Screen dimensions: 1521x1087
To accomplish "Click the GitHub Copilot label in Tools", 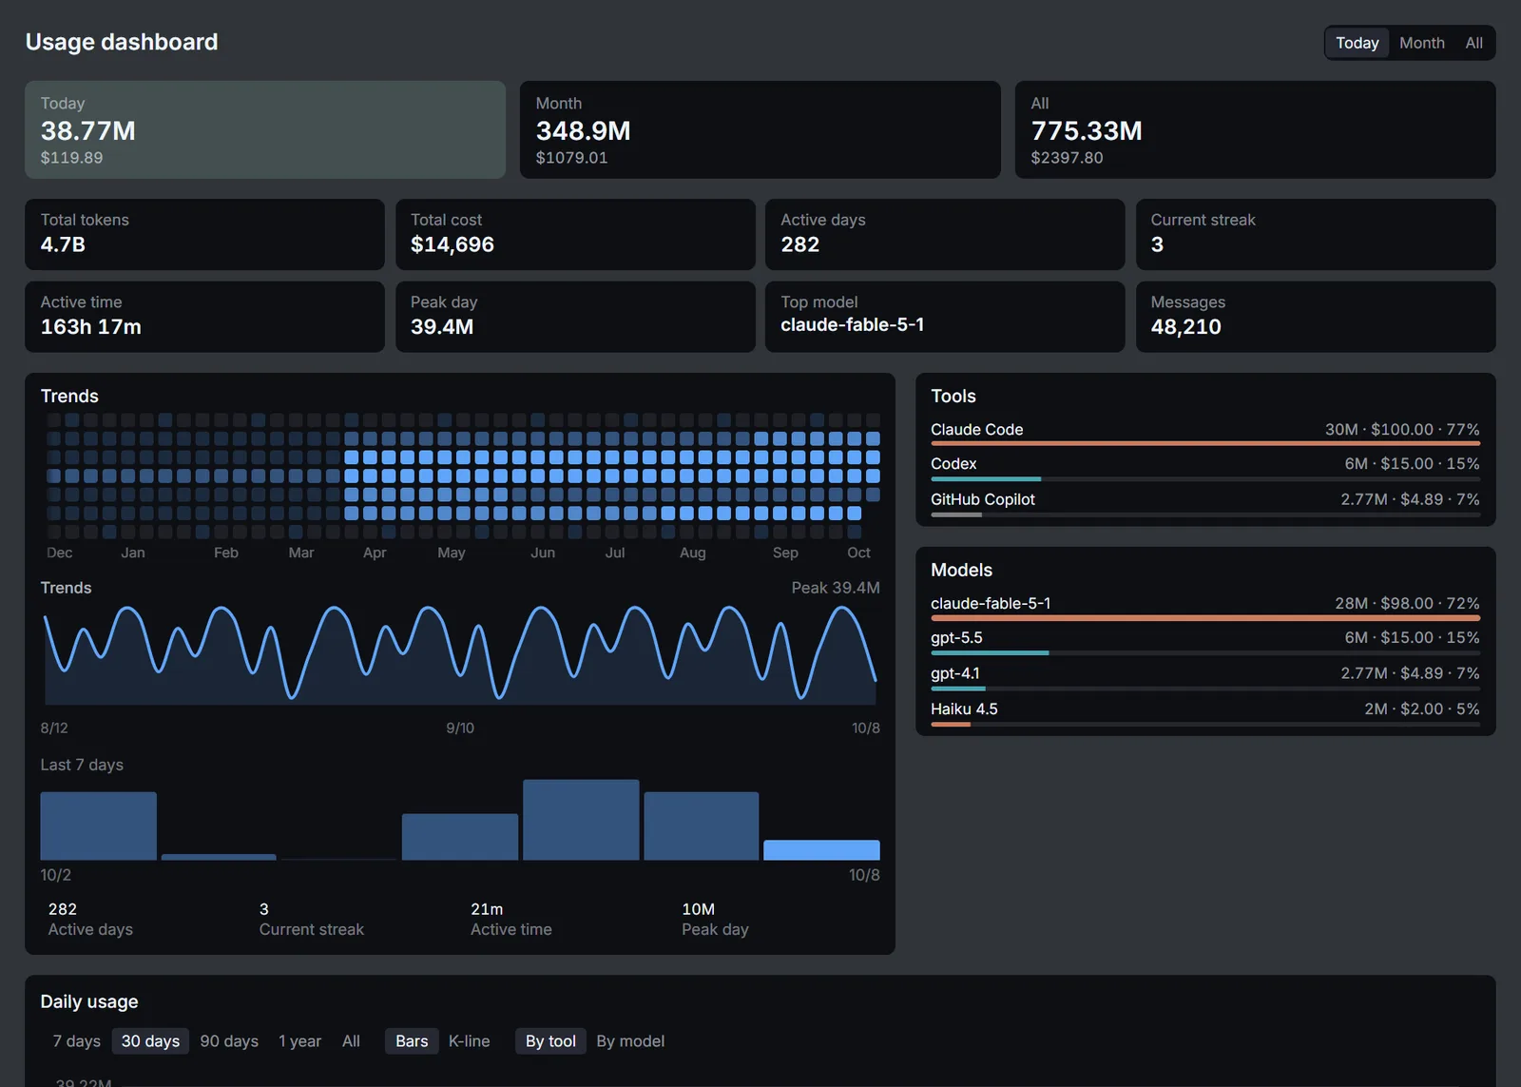I will pyautogui.click(x=982, y=499).
